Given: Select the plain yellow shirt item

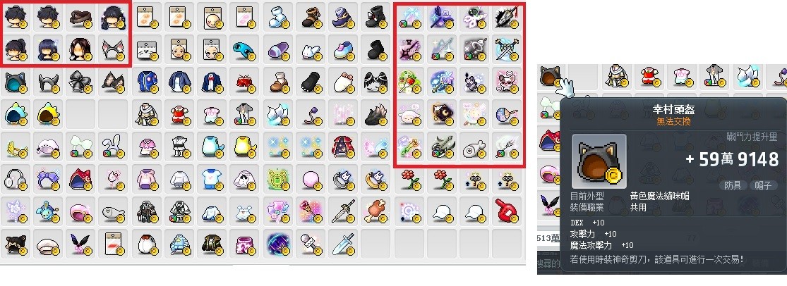Looking at the screenshot, I should [x=244, y=147].
